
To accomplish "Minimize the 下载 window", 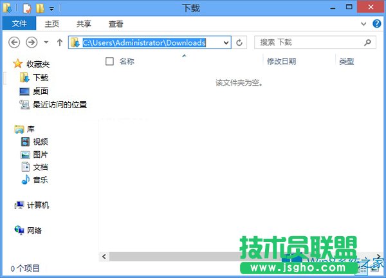I will (333, 8).
